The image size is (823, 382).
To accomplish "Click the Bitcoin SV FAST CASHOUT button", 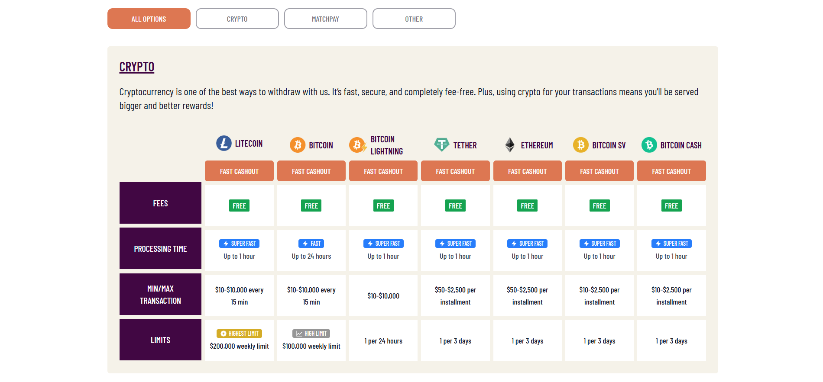I will click(599, 171).
